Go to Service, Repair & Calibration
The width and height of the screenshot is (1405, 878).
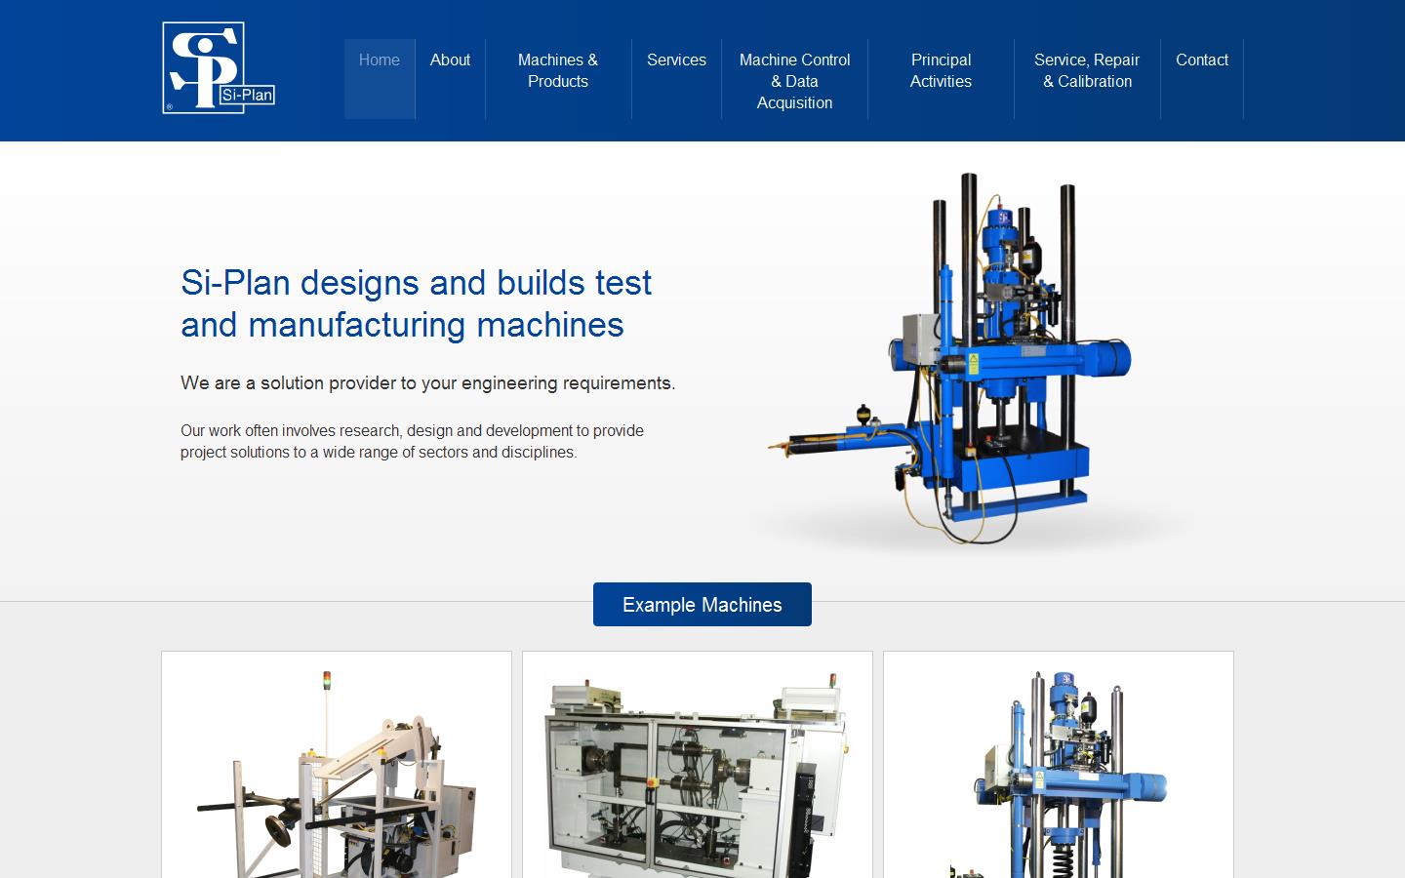point(1086,70)
